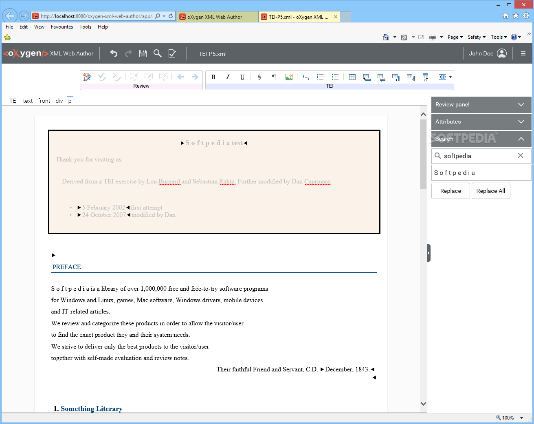Collapse the Search section
Image resolution: width=534 pixels, height=424 pixels.
(481, 139)
